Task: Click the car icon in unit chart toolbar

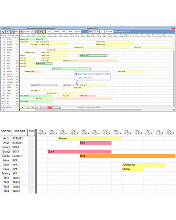Action: tap(3, 32)
